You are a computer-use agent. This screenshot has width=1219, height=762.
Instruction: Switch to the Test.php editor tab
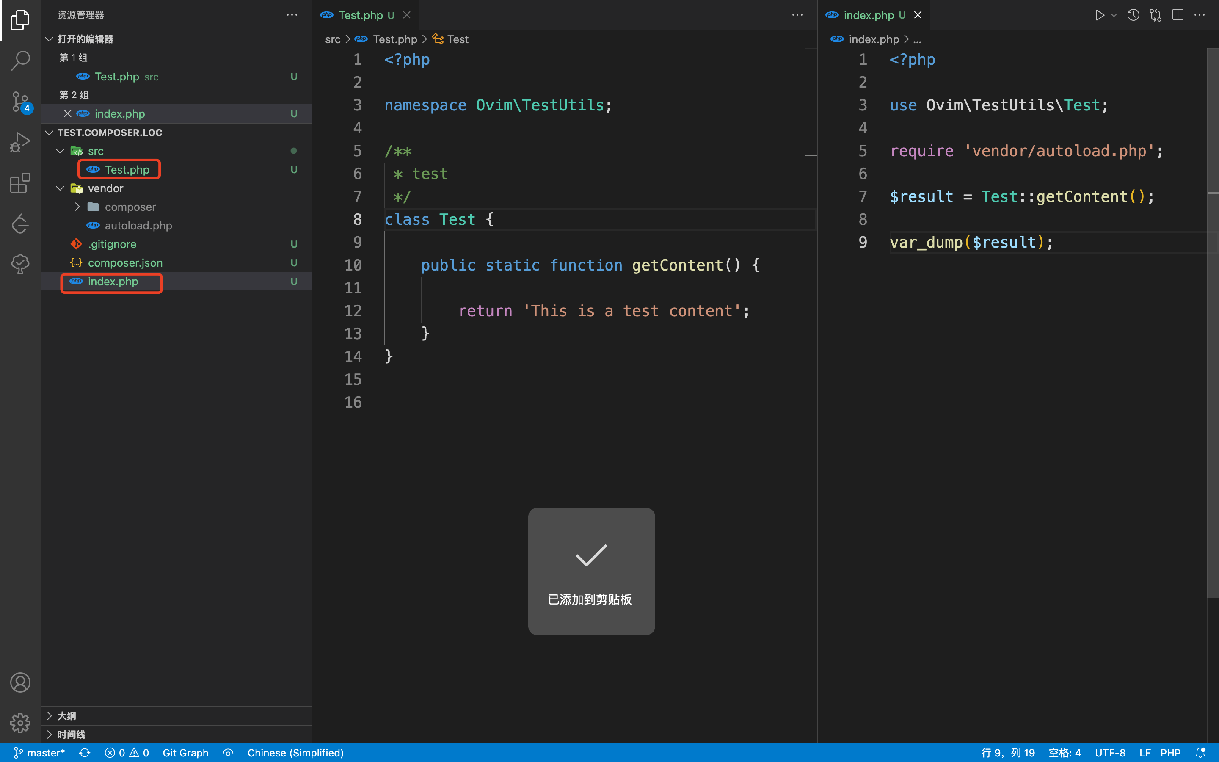tap(360, 15)
